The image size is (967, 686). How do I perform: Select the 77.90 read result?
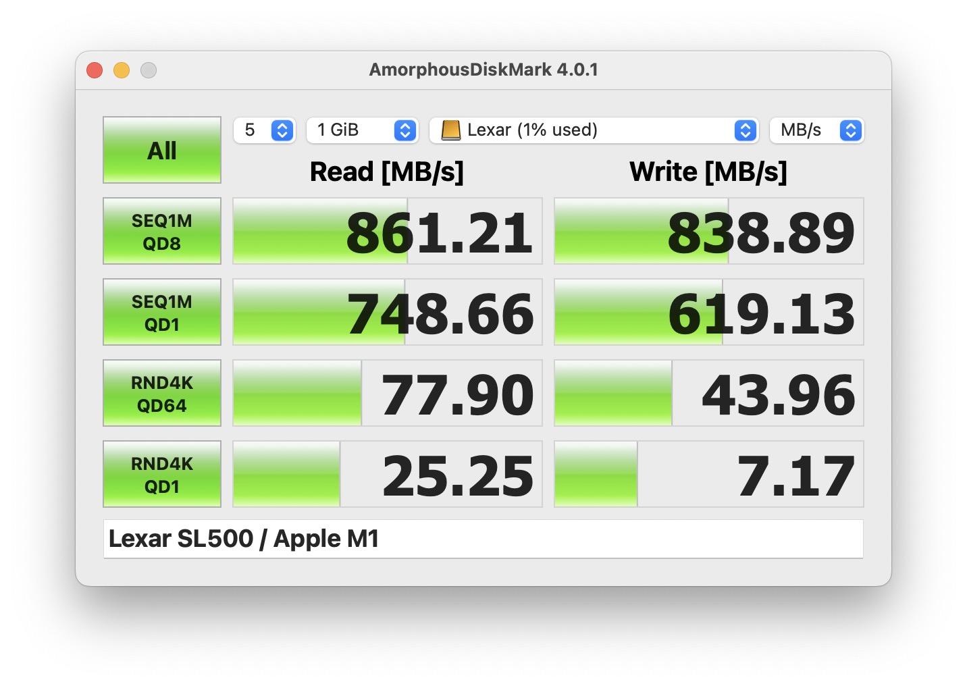tap(388, 393)
